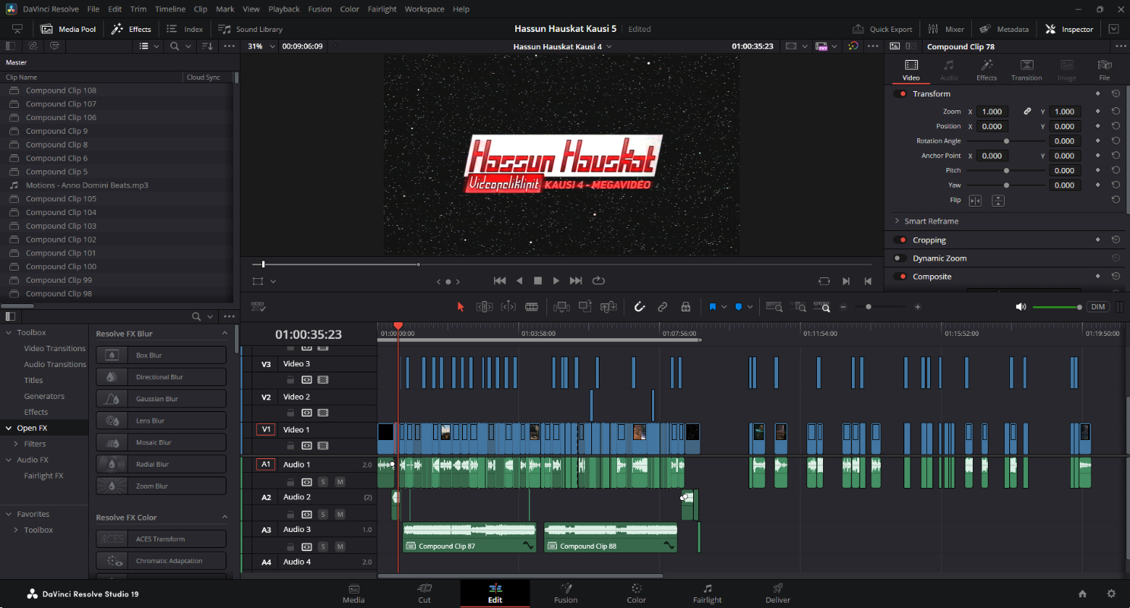Switch to the Cut page
Viewport: 1130px width, 608px height.
coord(424,594)
